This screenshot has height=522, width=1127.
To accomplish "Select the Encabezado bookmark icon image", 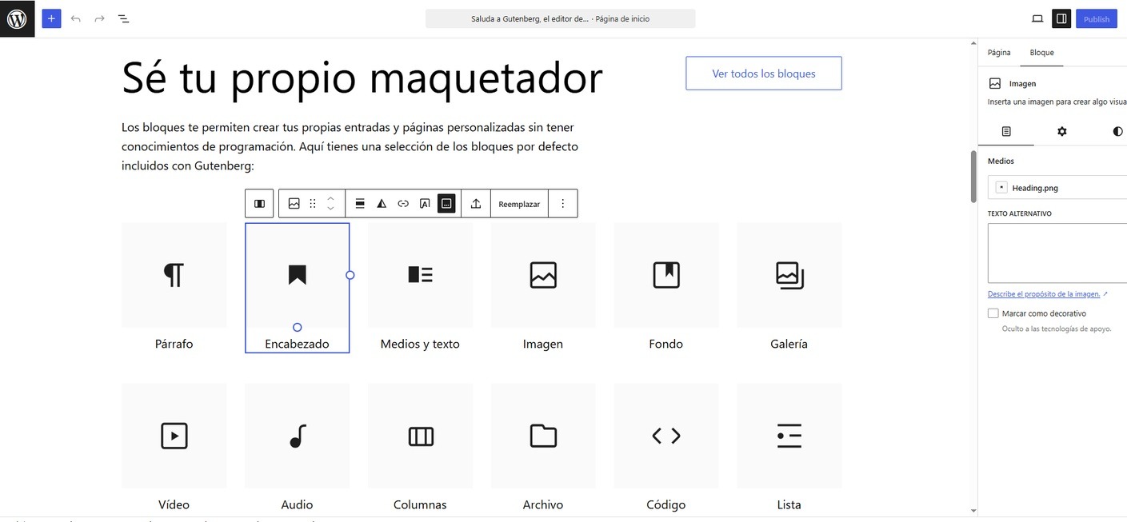I will point(298,275).
